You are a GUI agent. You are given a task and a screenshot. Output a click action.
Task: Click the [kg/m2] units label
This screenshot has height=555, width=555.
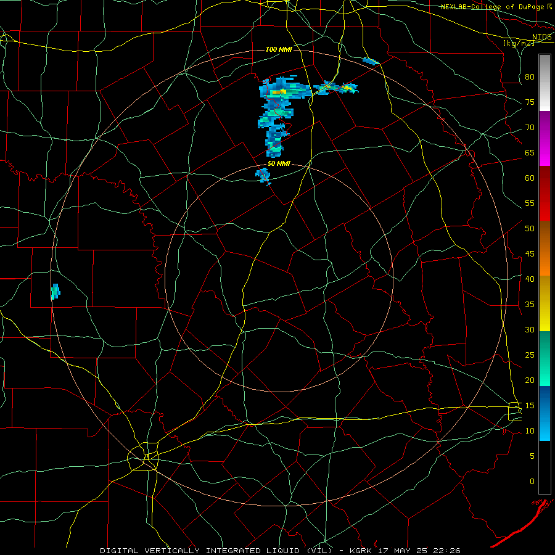point(519,43)
